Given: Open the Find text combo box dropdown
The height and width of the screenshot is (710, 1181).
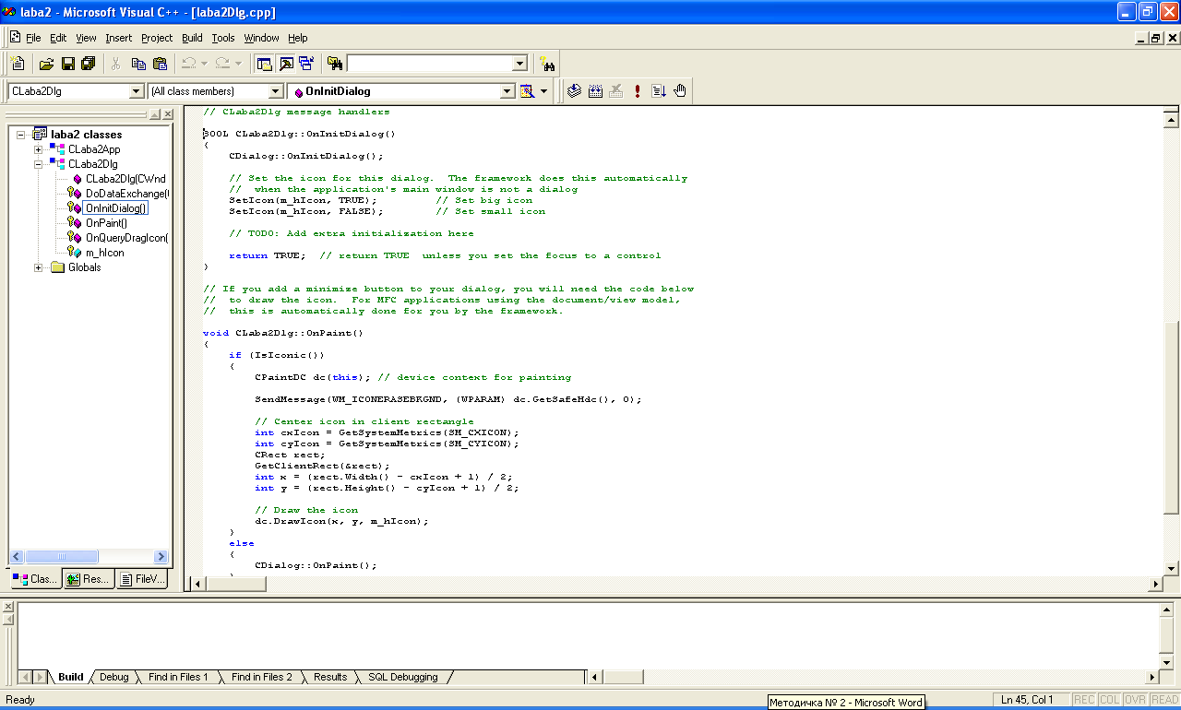Looking at the screenshot, I should tap(519, 64).
